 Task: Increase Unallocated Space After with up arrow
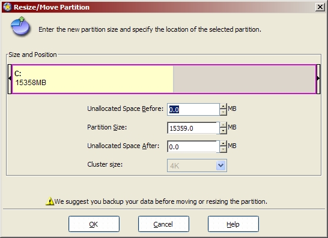pyautogui.click(x=223, y=144)
